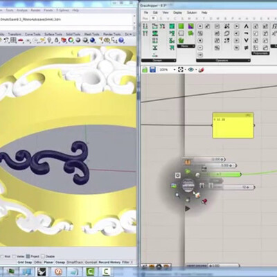Select the not-equal operator icon
Screen dimensions: 277x277
(x=246, y=48)
